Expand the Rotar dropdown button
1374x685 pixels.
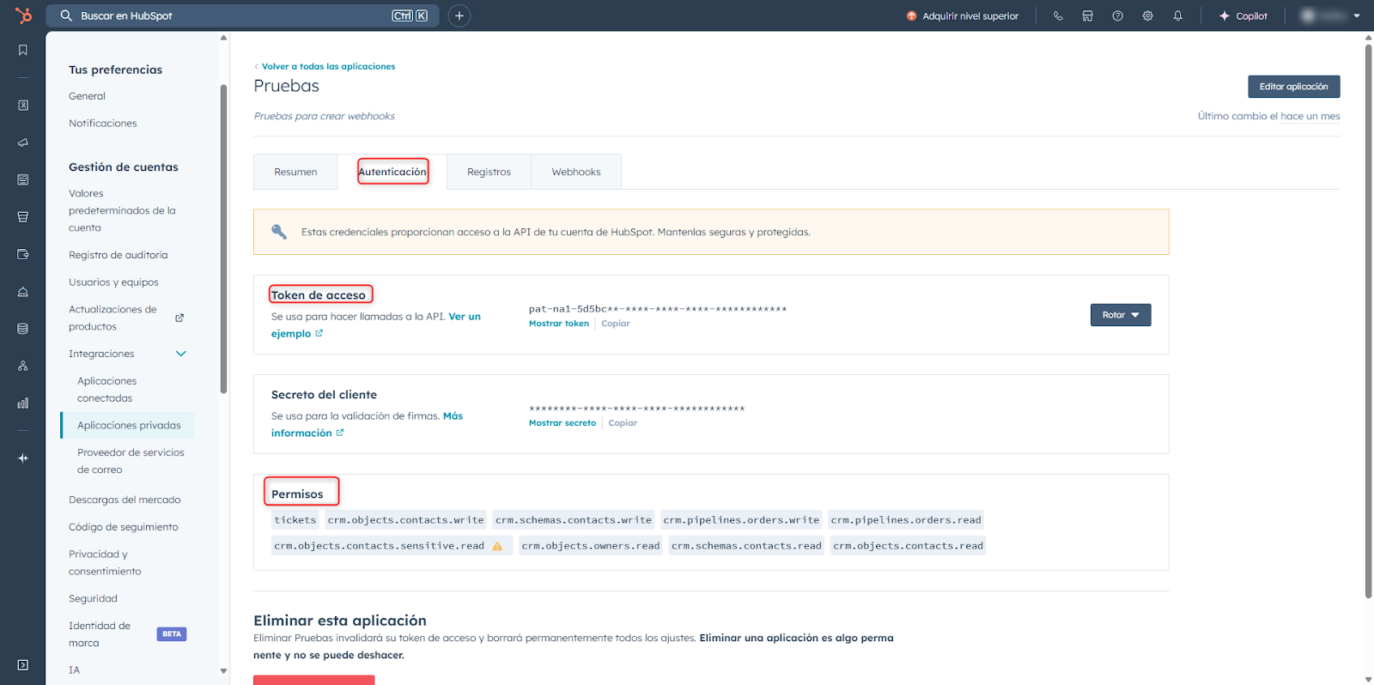pos(1120,315)
